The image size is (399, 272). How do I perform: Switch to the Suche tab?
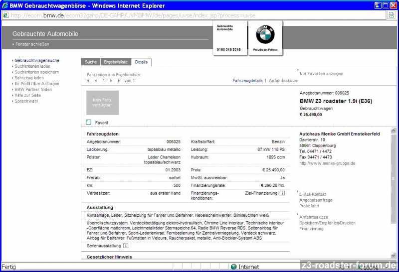point(91,62)
